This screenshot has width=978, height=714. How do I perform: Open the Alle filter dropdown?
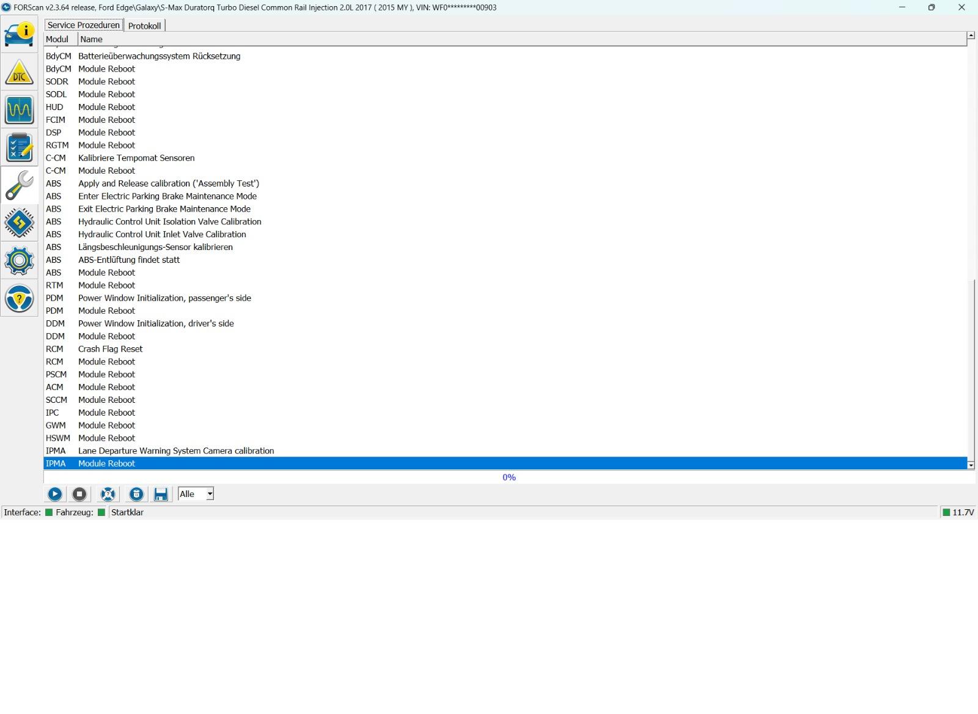196,494
